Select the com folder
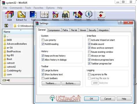 8,74
